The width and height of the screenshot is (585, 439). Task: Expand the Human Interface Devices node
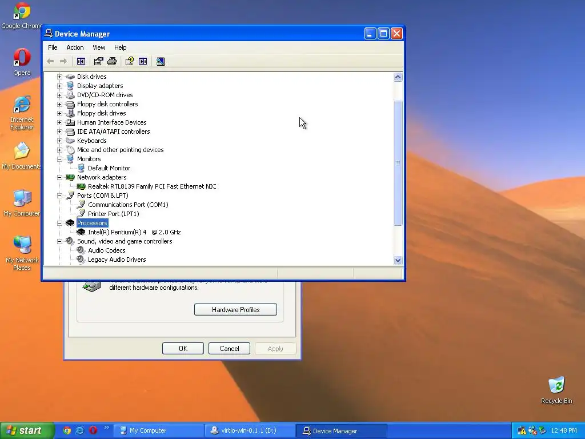point(59,122)
